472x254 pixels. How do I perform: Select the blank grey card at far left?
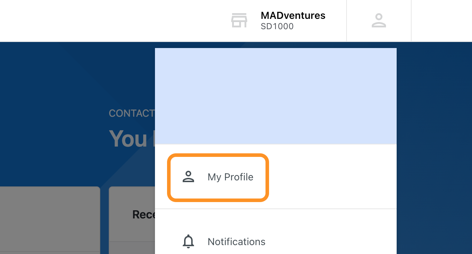[x=50, y=220]
